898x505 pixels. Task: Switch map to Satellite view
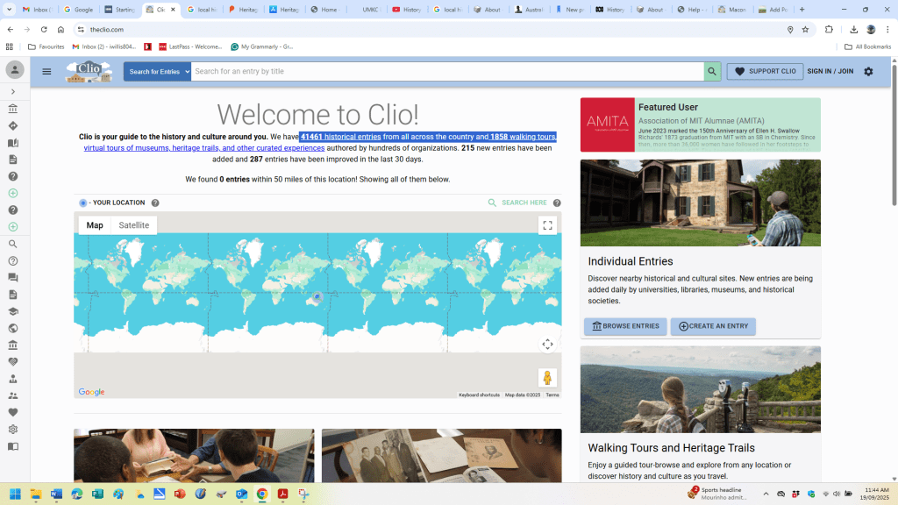pos(134,225)
